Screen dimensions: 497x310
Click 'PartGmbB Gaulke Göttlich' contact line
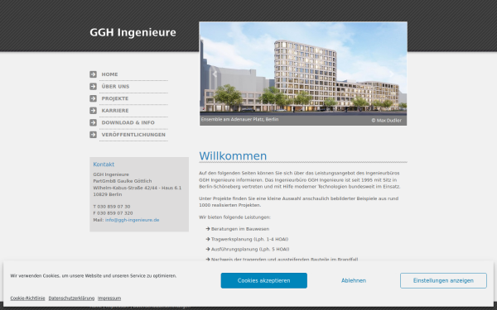click(x=123, y=181)
